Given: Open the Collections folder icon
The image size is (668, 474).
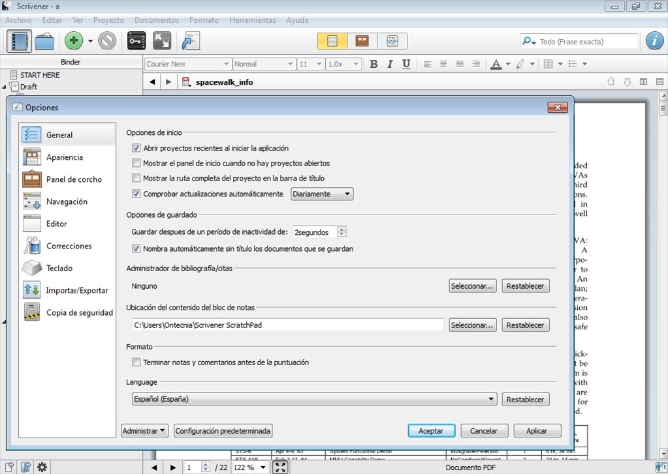Looking at the screenshot, I should tap(44, 41).
